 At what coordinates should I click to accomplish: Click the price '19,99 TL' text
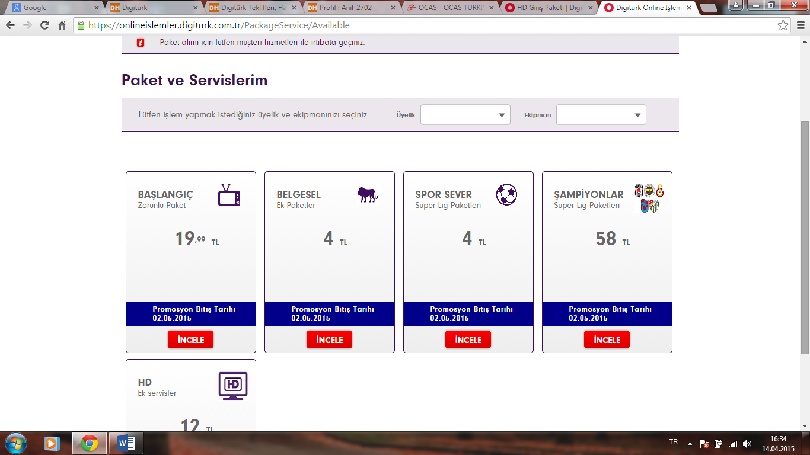(x=197, y=239)
